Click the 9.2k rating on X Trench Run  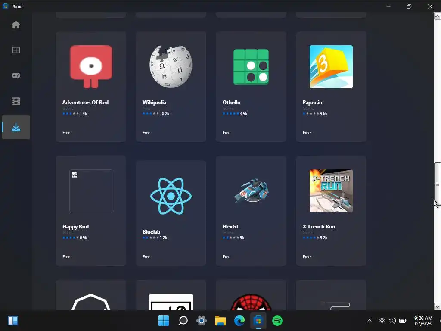click(x=315, y=238)
